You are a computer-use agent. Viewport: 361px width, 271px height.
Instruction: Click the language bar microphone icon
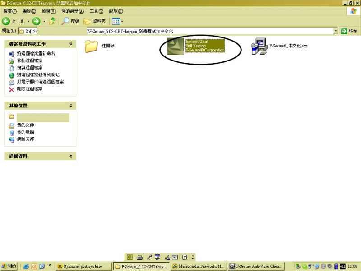click(149, 257)
